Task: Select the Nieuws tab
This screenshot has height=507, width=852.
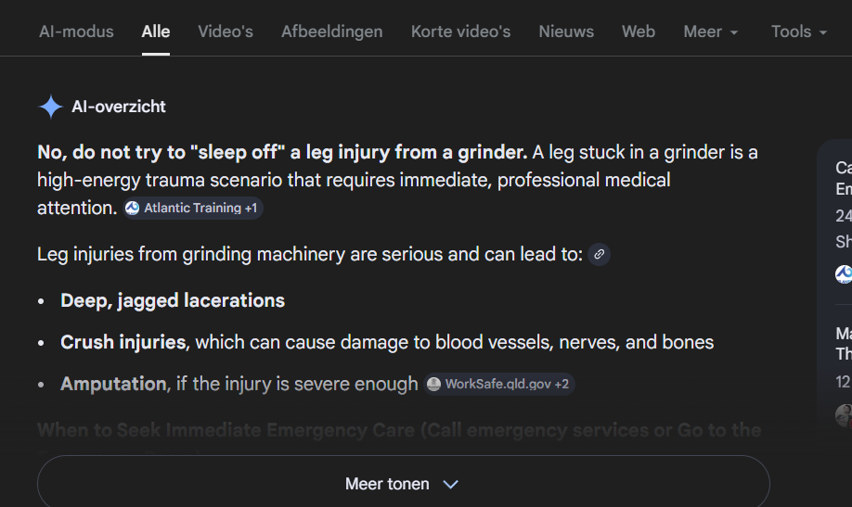Action: pos(566,32)
